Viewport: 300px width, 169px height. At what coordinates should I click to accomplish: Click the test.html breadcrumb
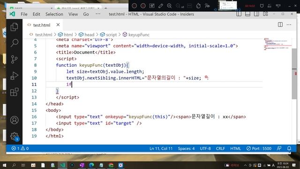click(44, 35)
